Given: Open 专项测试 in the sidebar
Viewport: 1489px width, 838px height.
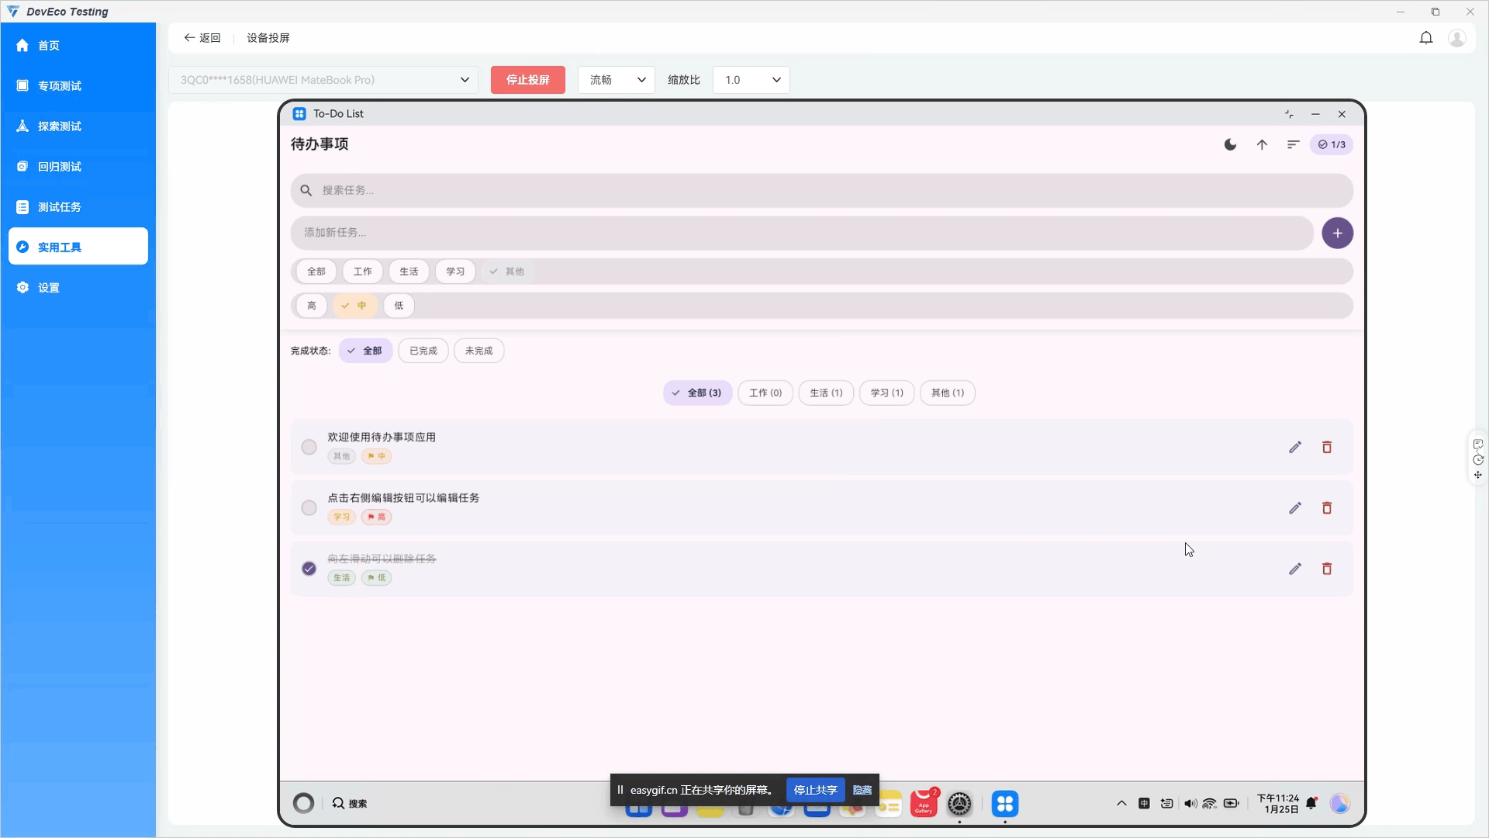Looking at the screenshot, I should [x=60, y=86].
